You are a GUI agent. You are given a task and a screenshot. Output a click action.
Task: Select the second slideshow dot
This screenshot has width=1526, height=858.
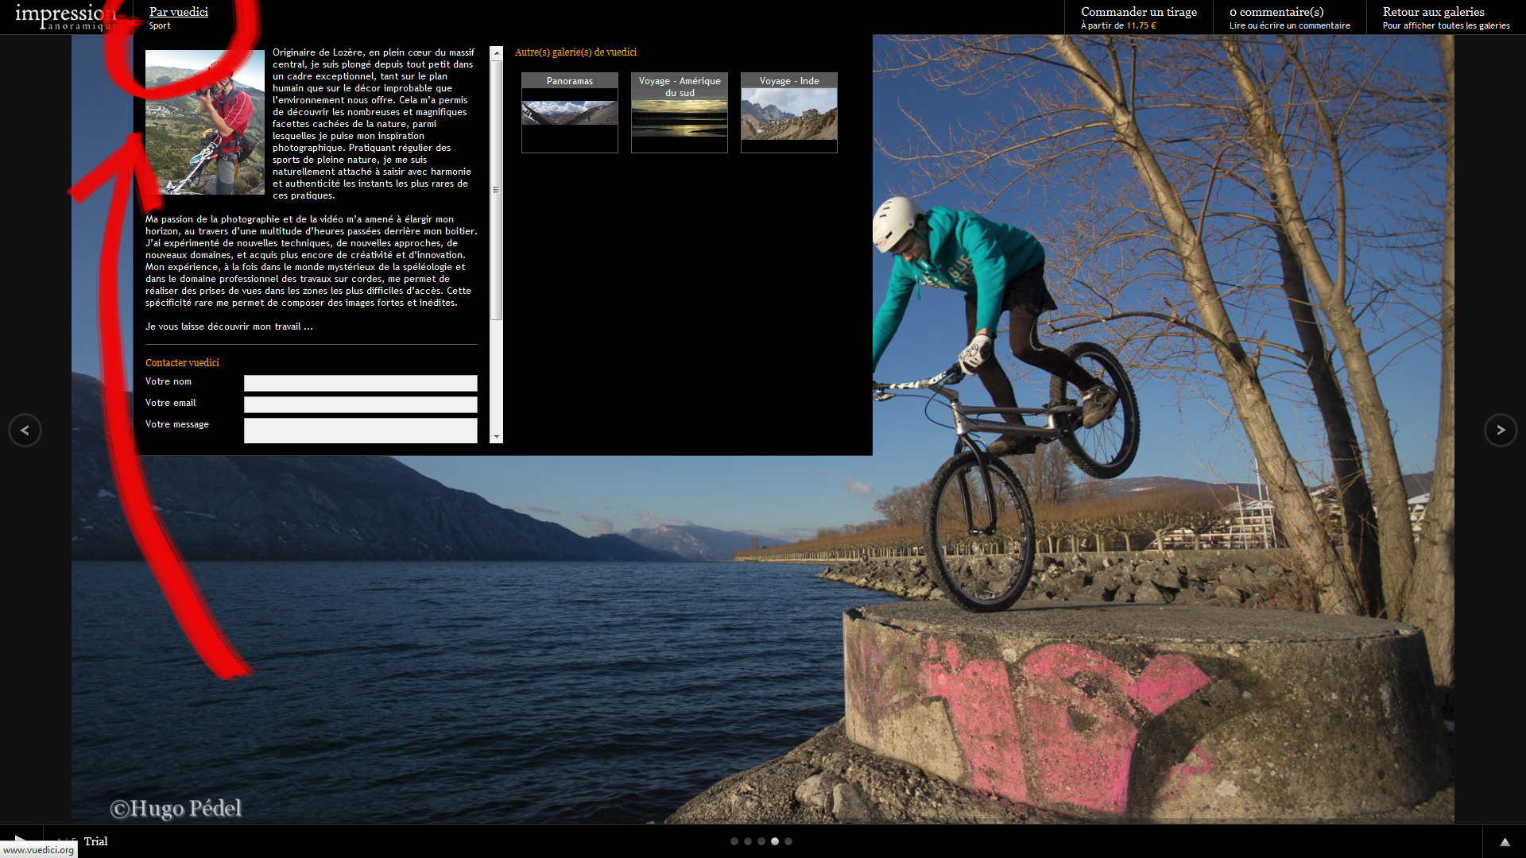point(748,841)
